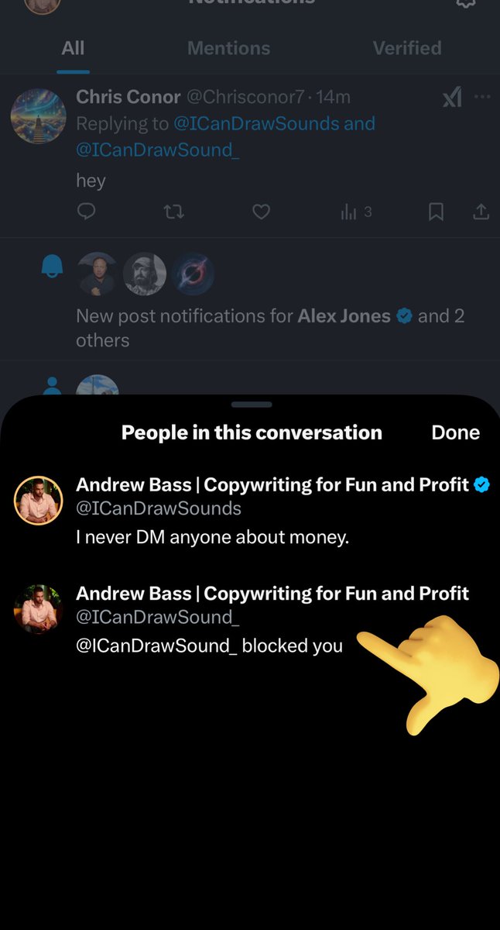
Task: Open the three-dot more menu on the post
Action: click(x=482, y=98)
